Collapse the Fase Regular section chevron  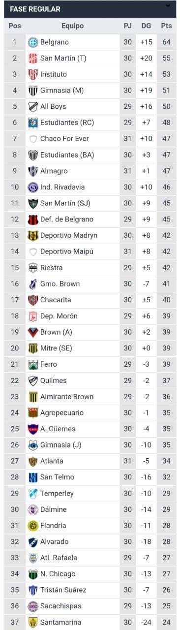click(168, 6)
